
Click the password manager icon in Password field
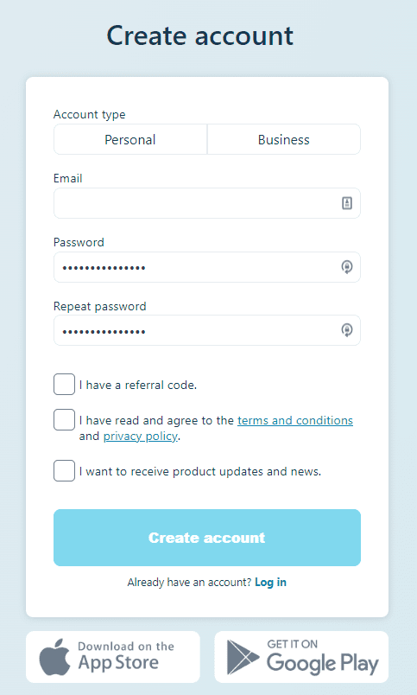pyautogui.click(x=347, y=267)
